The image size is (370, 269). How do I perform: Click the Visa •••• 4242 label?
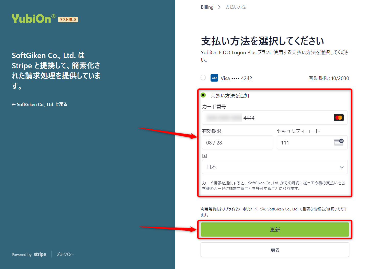pos(236,78)
